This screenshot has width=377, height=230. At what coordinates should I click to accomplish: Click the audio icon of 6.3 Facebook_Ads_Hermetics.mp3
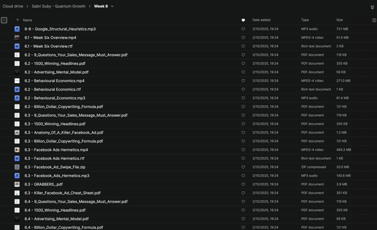click(17, 176)
